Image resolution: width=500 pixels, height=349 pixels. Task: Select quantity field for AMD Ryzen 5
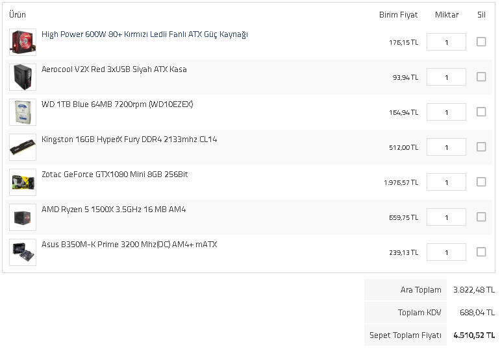pyautogui.click(x=446, y=217)
